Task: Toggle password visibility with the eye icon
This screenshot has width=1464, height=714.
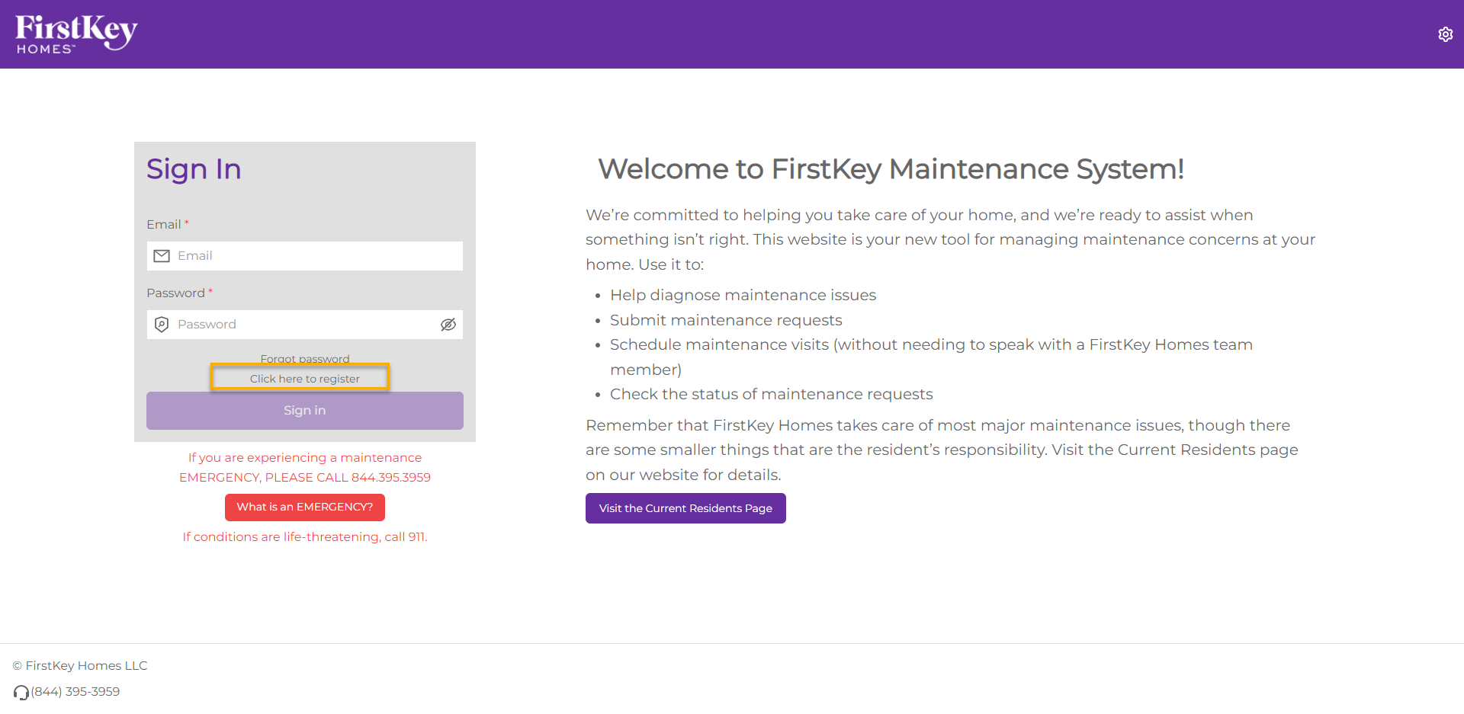Action: point(448,324)
